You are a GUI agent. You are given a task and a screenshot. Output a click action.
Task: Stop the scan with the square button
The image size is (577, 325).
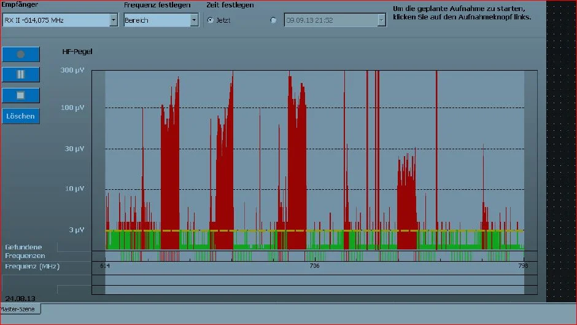pos(21,95)
